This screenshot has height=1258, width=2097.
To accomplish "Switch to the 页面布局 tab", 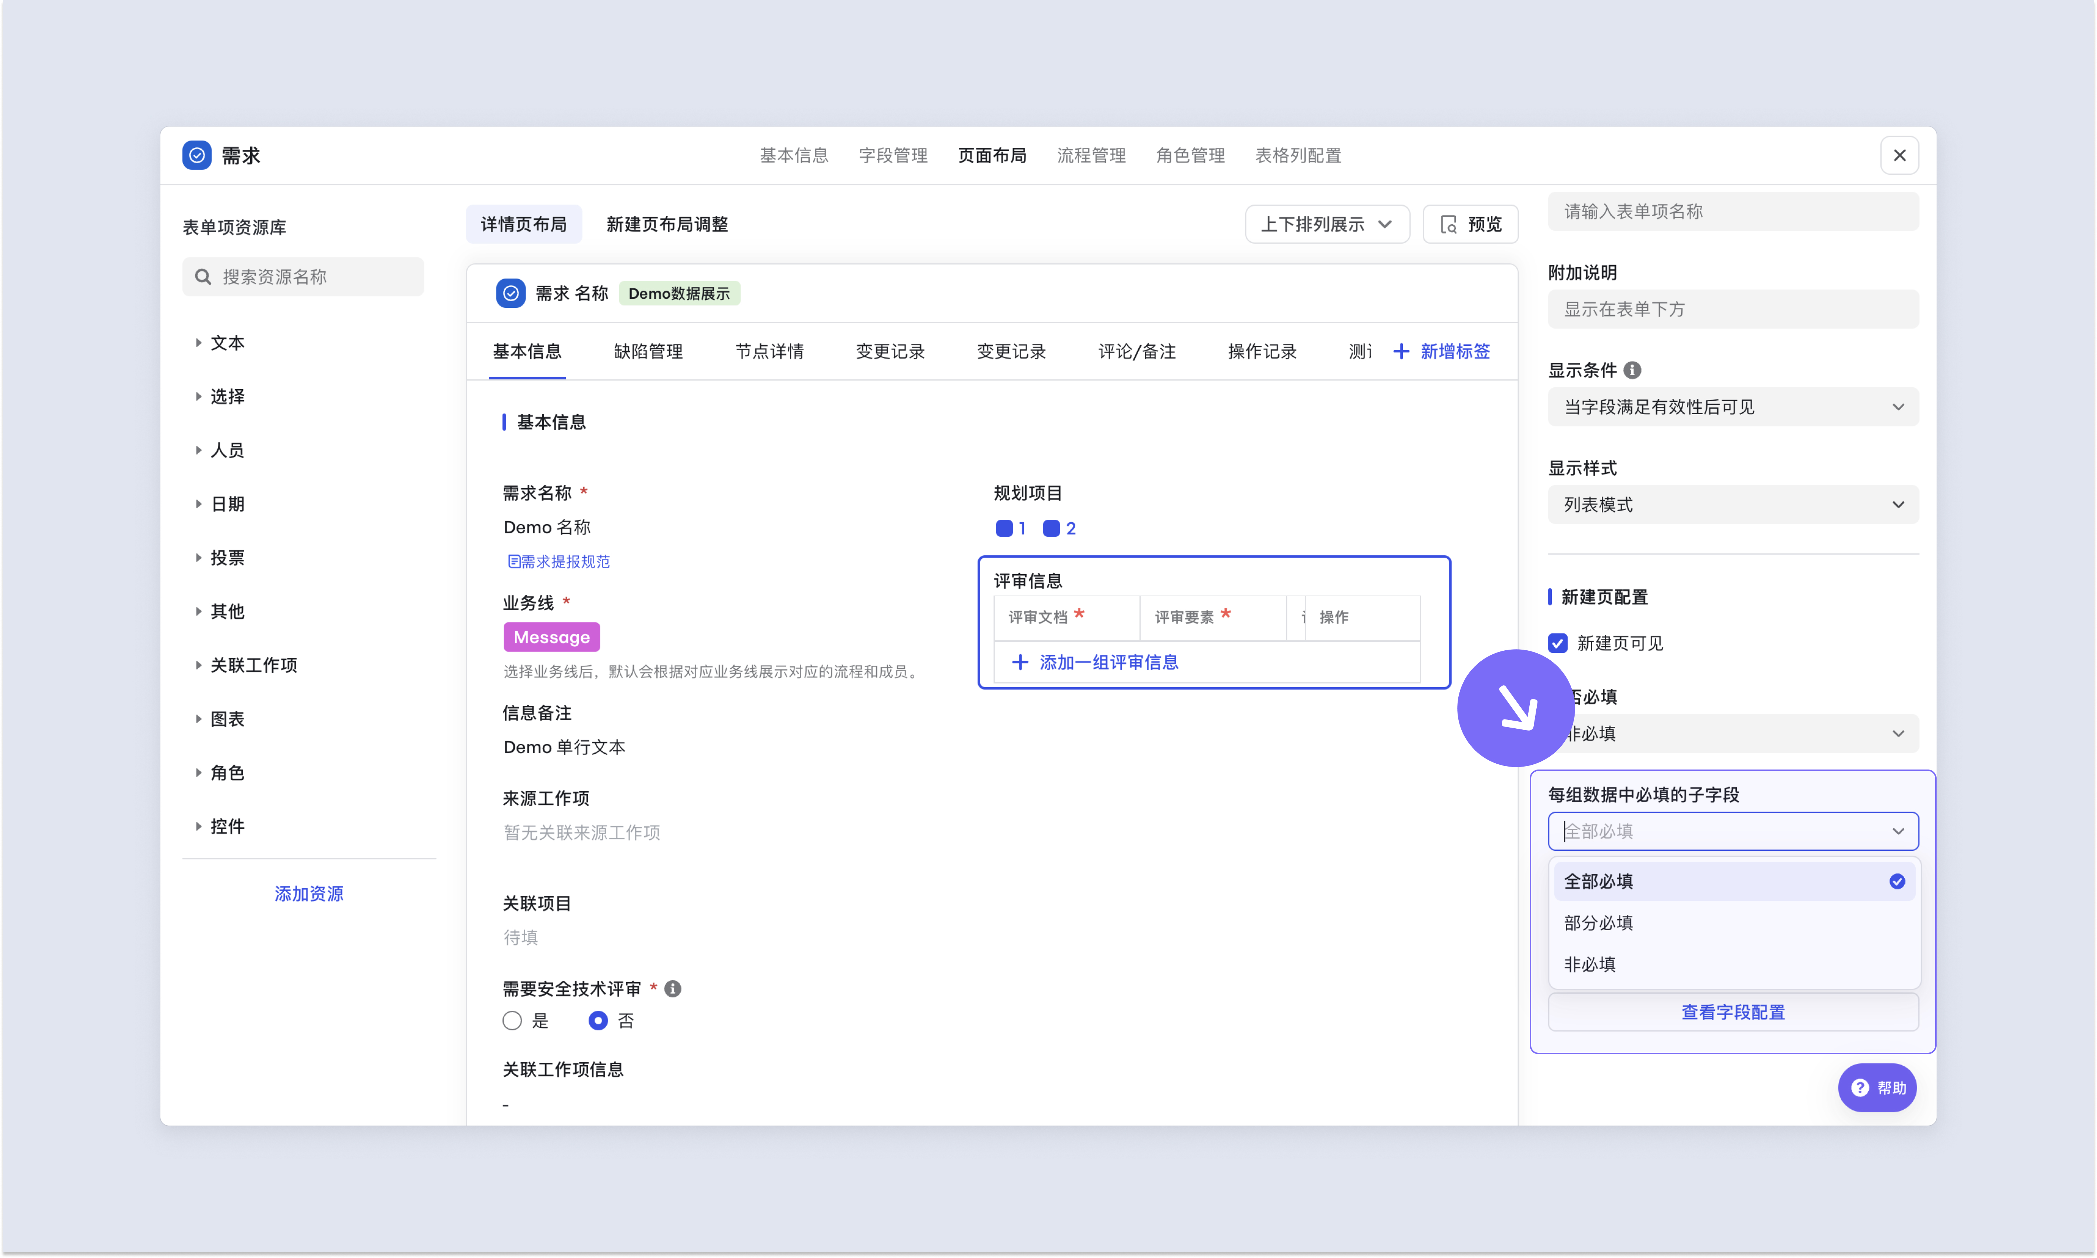I will click(x=992, y=155).
